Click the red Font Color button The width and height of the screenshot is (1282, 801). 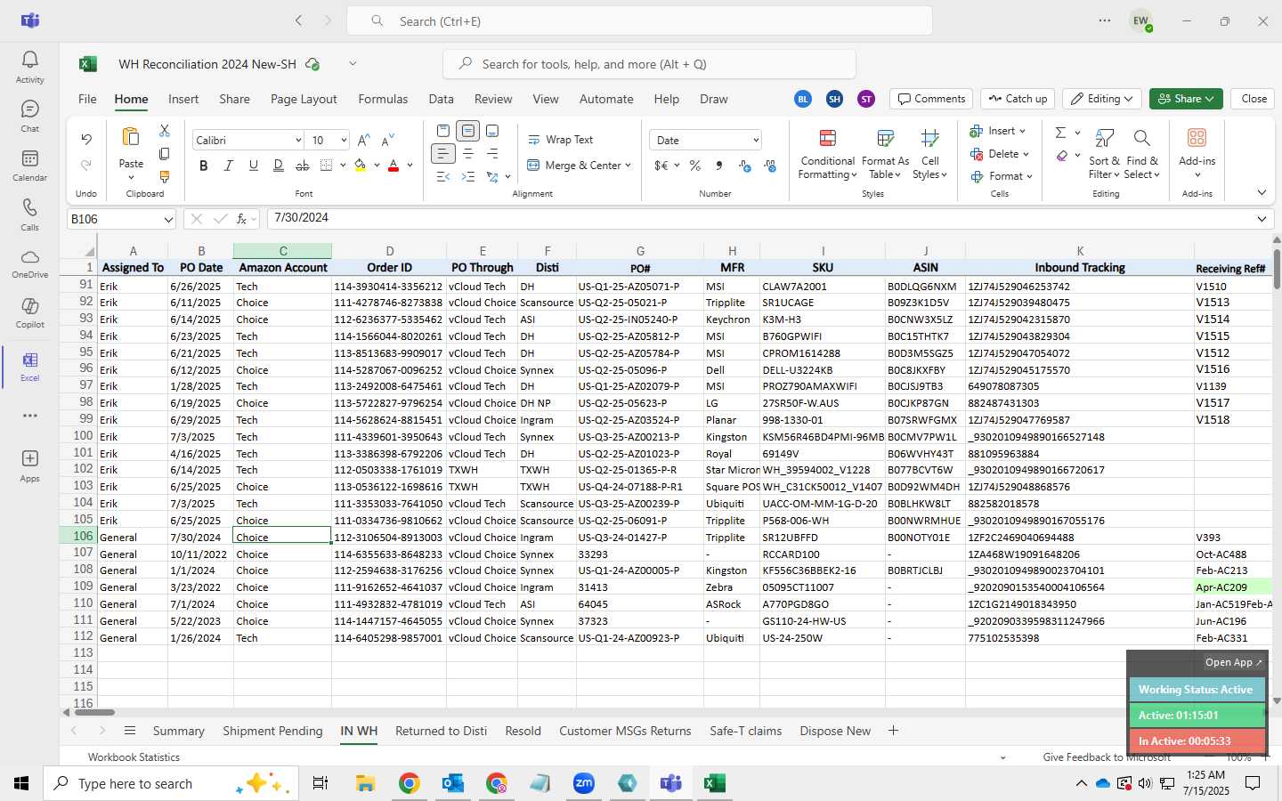click(394, 166)
